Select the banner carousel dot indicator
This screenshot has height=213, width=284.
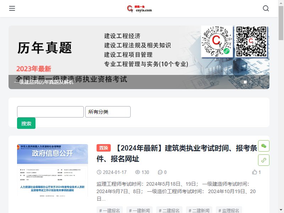245,82
